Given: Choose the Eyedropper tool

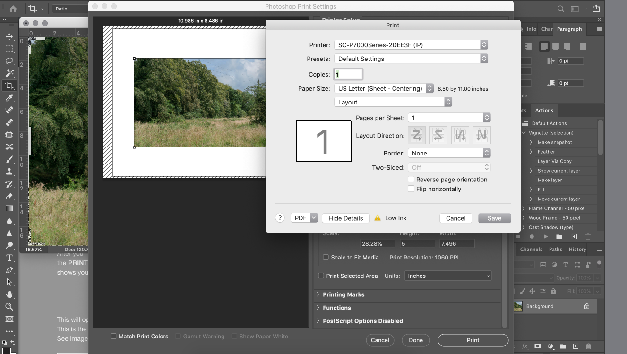Looking at the screenshot, I should tap(9, 98).
